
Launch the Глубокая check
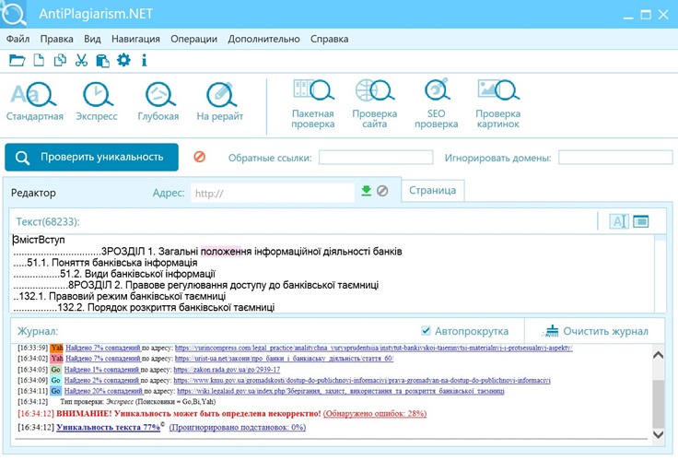click(158, 101)
